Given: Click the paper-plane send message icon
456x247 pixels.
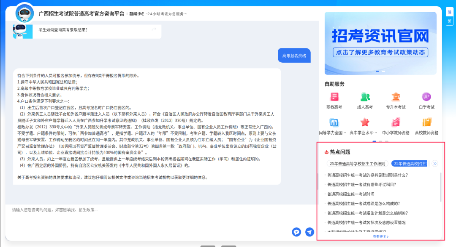Looking at the screenshot, I should (309, 232).
